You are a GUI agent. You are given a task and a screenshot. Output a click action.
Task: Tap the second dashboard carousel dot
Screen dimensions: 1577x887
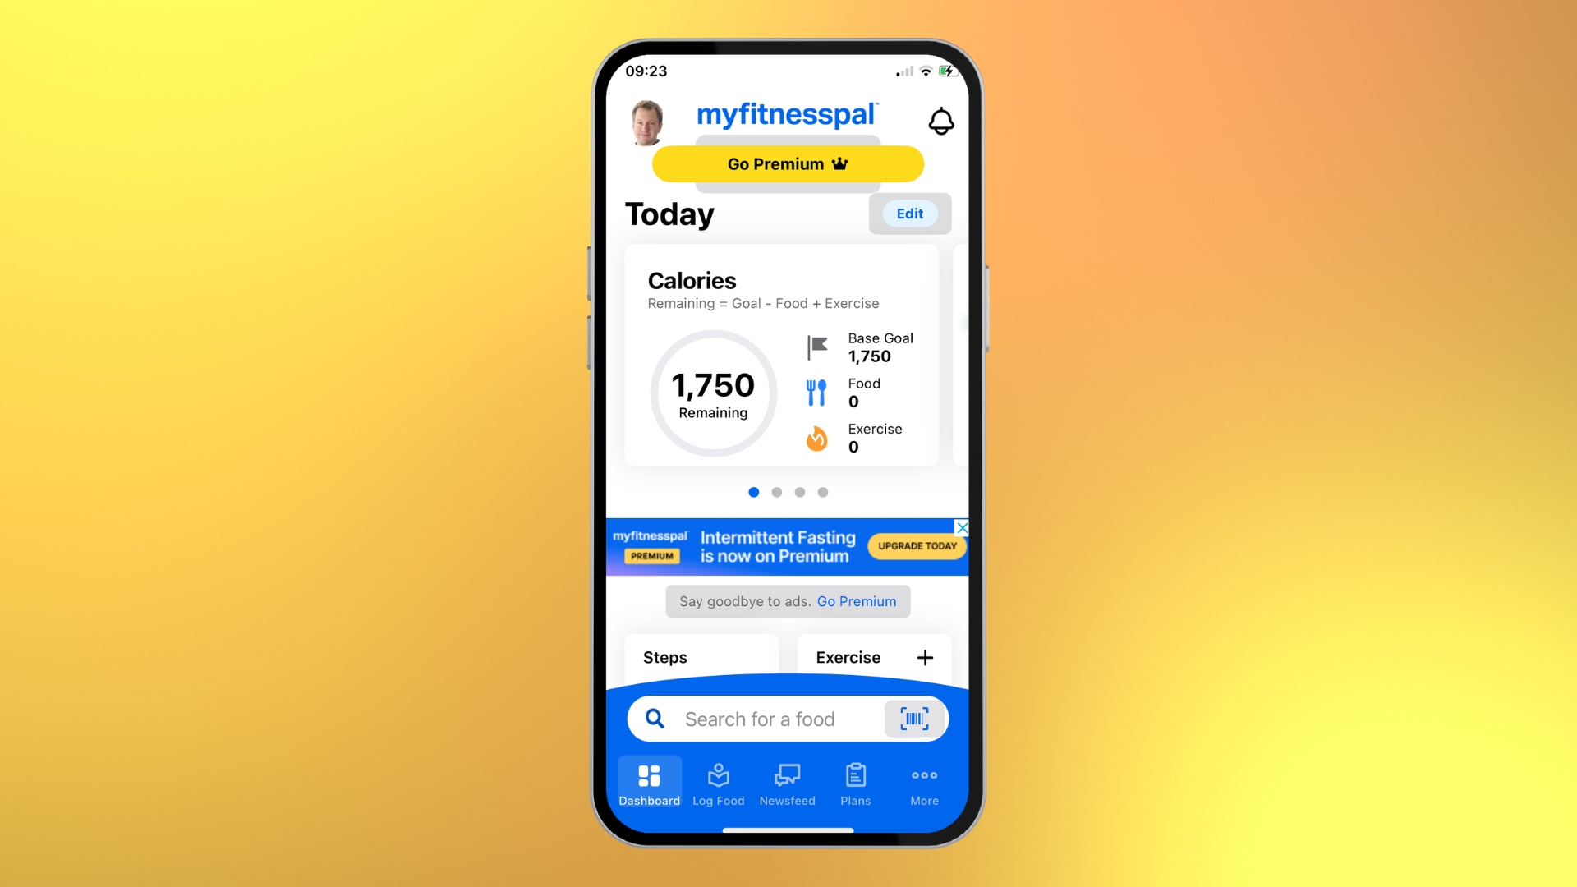(x=776, y=492)
